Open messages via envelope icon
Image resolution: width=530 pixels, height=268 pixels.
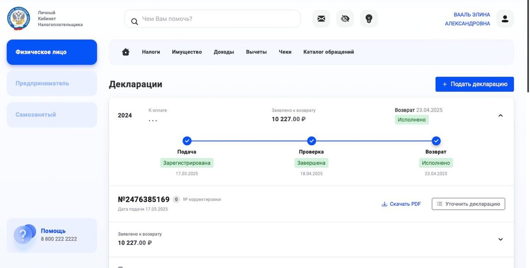coord(321,19)
